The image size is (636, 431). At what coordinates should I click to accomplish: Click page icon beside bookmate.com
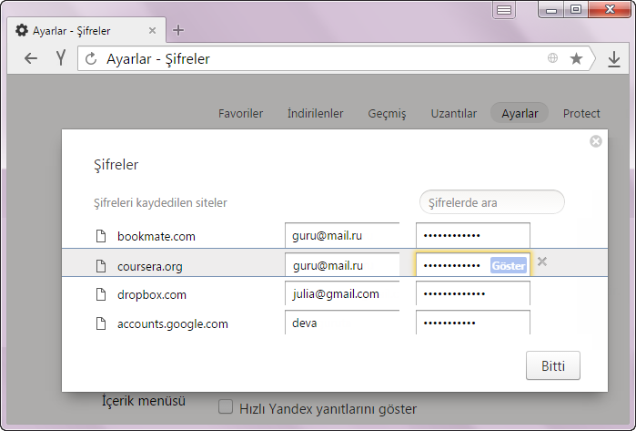[x=101, y=236]
